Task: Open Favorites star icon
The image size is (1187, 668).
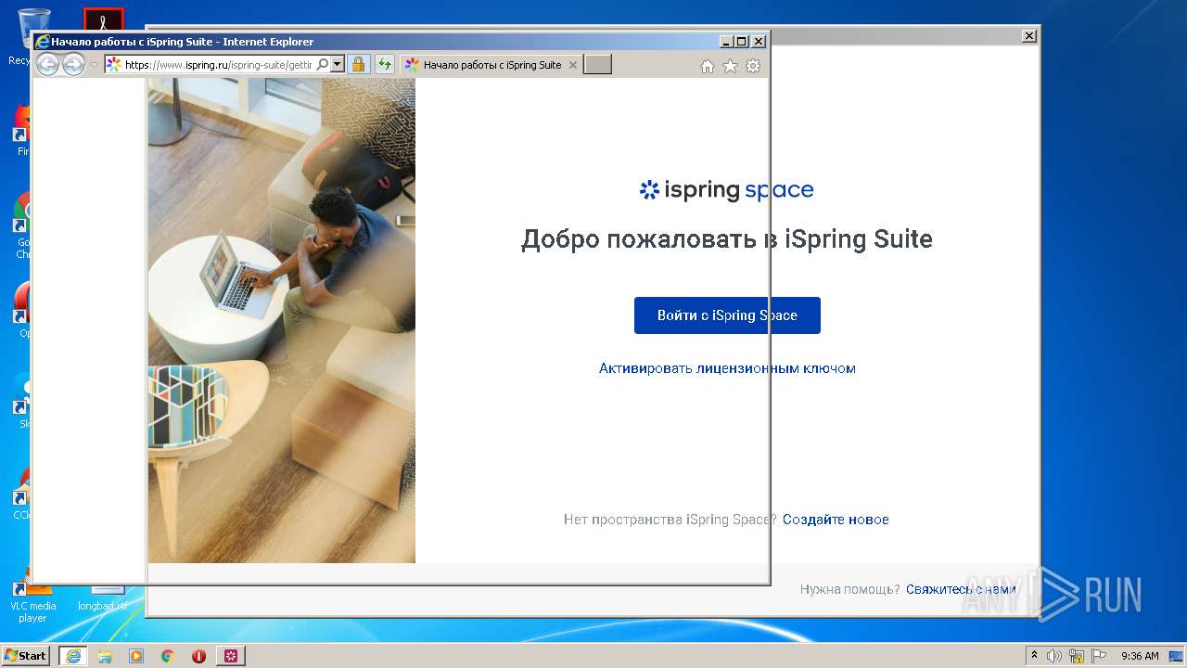Action: coord(730,66)
